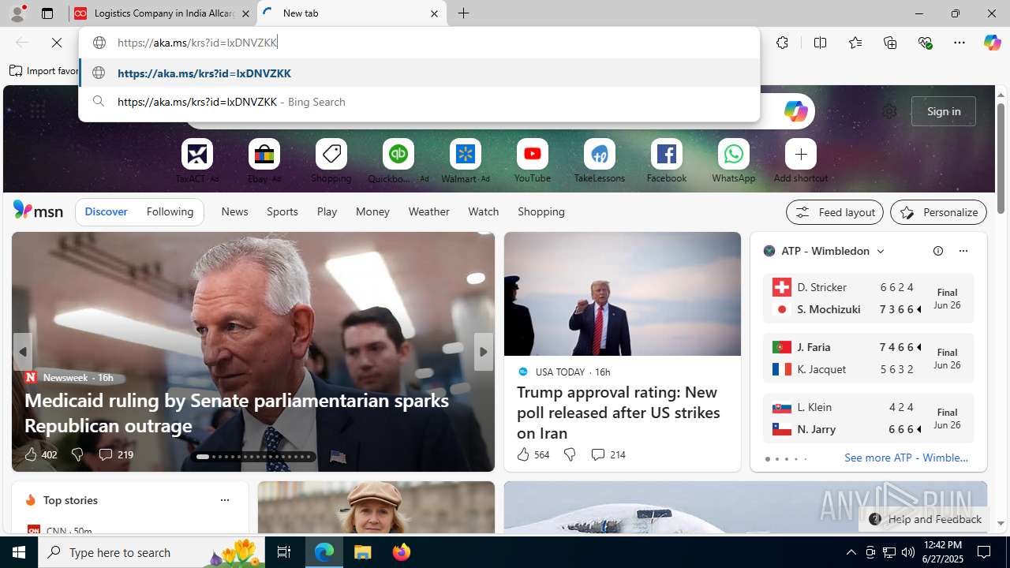Viewport: 1010px width, 568px height.
Task: Select the aka.ms URL suggestion
Action: [419, 73]
